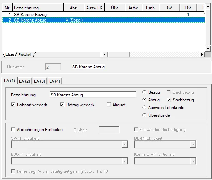Toggle the Aufwandsentschädigung checkbox
The image size is (212, 180).
(x=136, y=129)
